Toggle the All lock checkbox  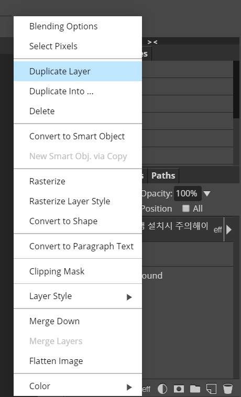186,208
